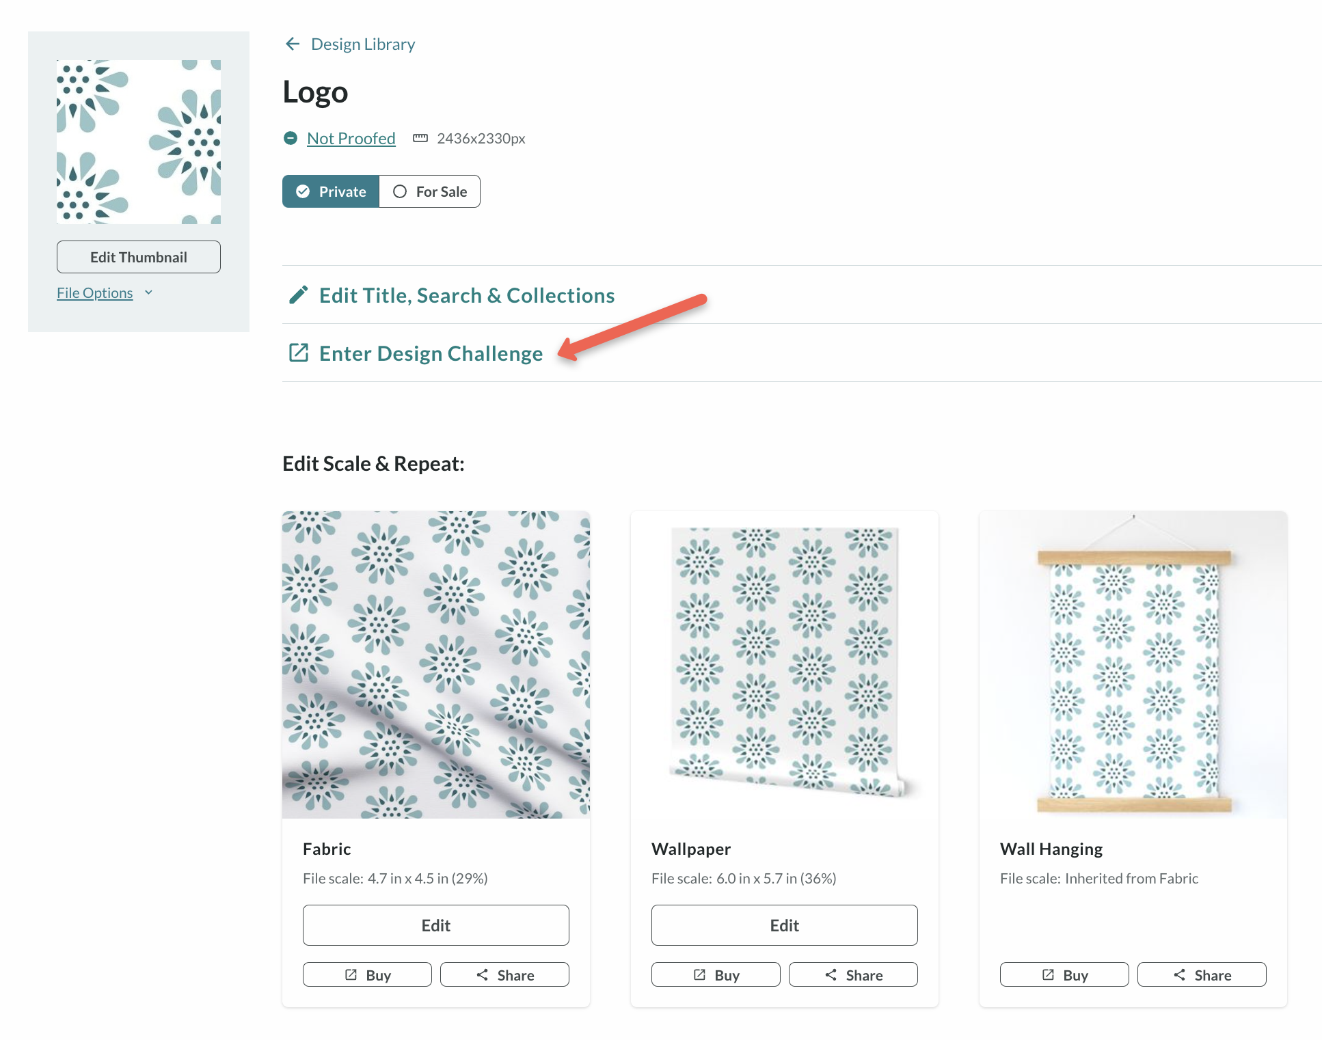The image size is (1322, 1040).
Task: Click the back arrow beside Design Library
Action: (x=293, y=44)
